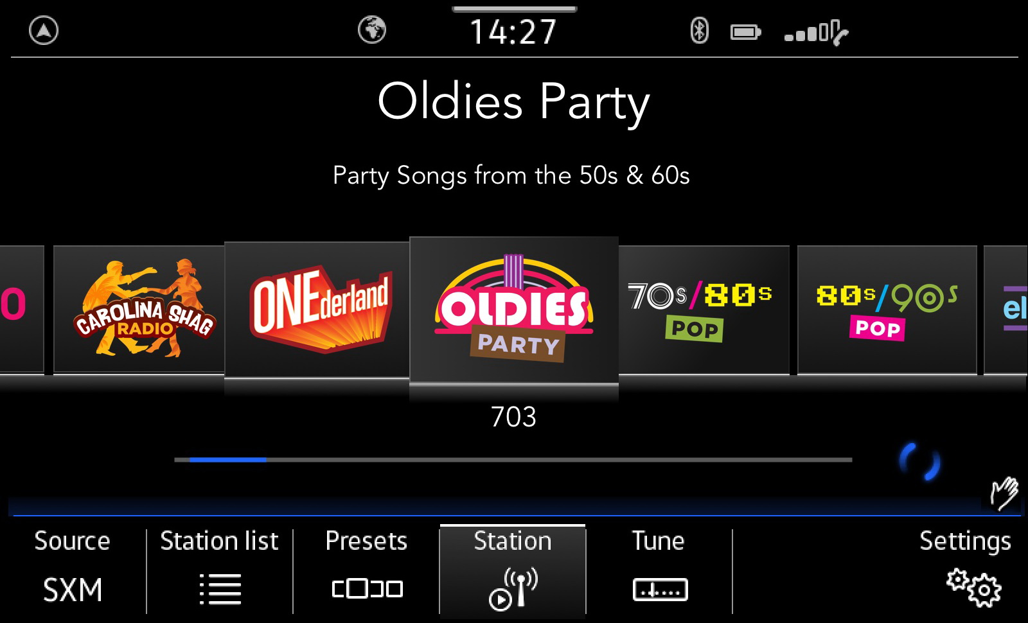Viewport: 1028px width, 623px height.
Task: Select the 70s/80s Pop station
Action: (704, 309)
